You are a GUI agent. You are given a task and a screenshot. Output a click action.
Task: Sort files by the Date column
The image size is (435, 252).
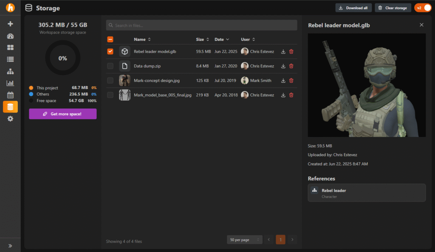tap(221, 39)
